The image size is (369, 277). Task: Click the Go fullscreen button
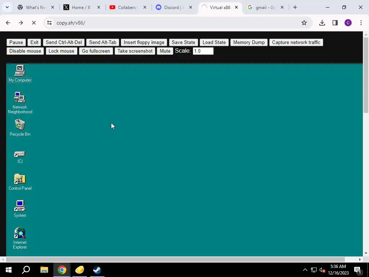pyautogui.click(x=96, y=51)
